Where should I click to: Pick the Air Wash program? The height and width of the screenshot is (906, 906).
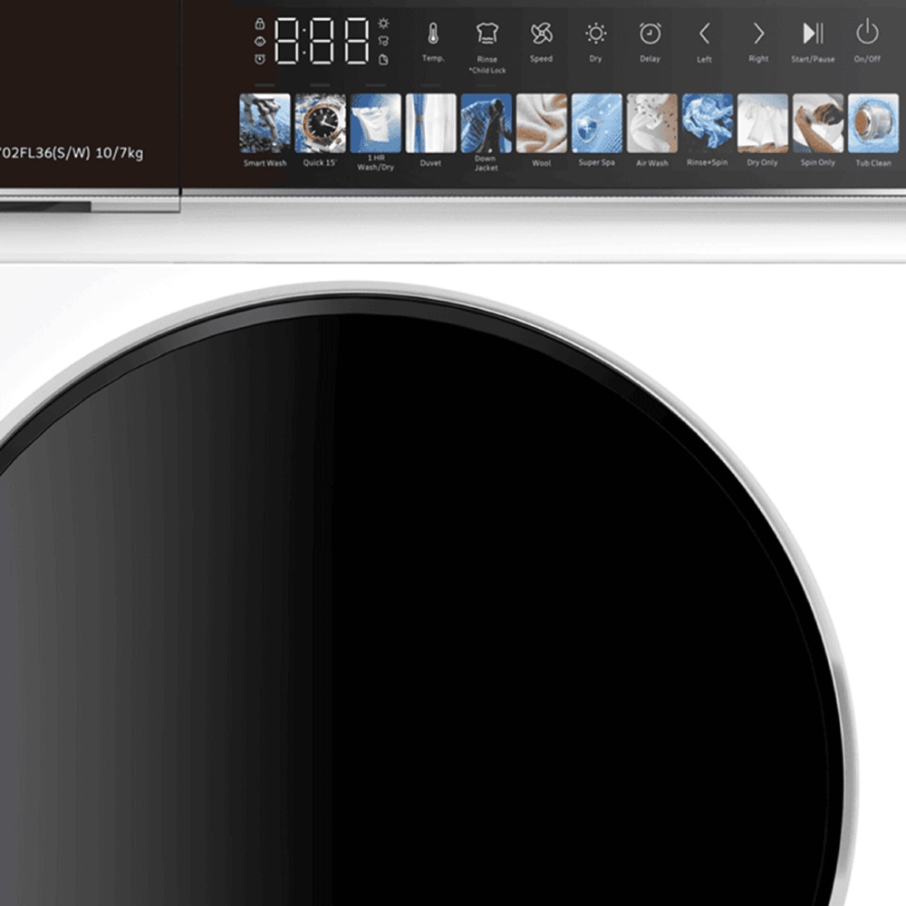coord(651,123)
